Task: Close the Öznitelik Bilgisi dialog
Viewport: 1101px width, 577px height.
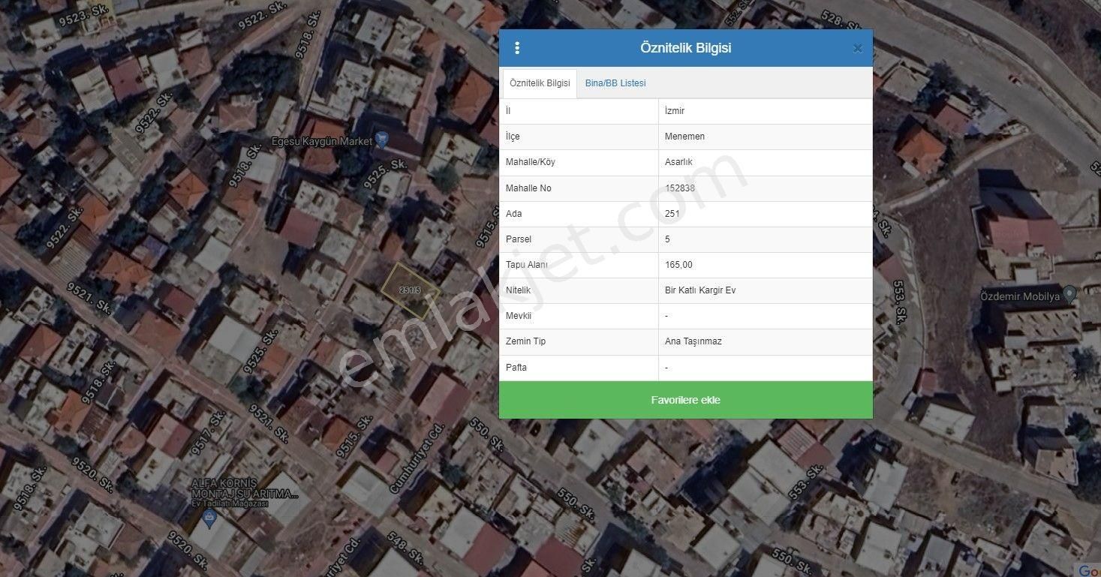Action: [x=857, y=49]
